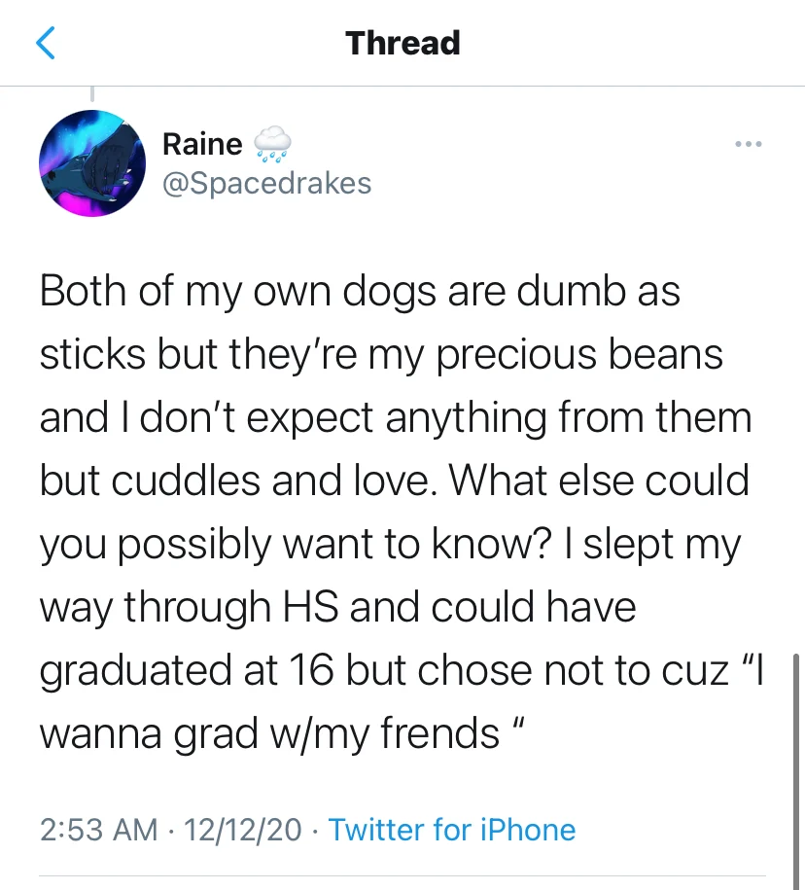Open the display name Raine

coord(202,144)
